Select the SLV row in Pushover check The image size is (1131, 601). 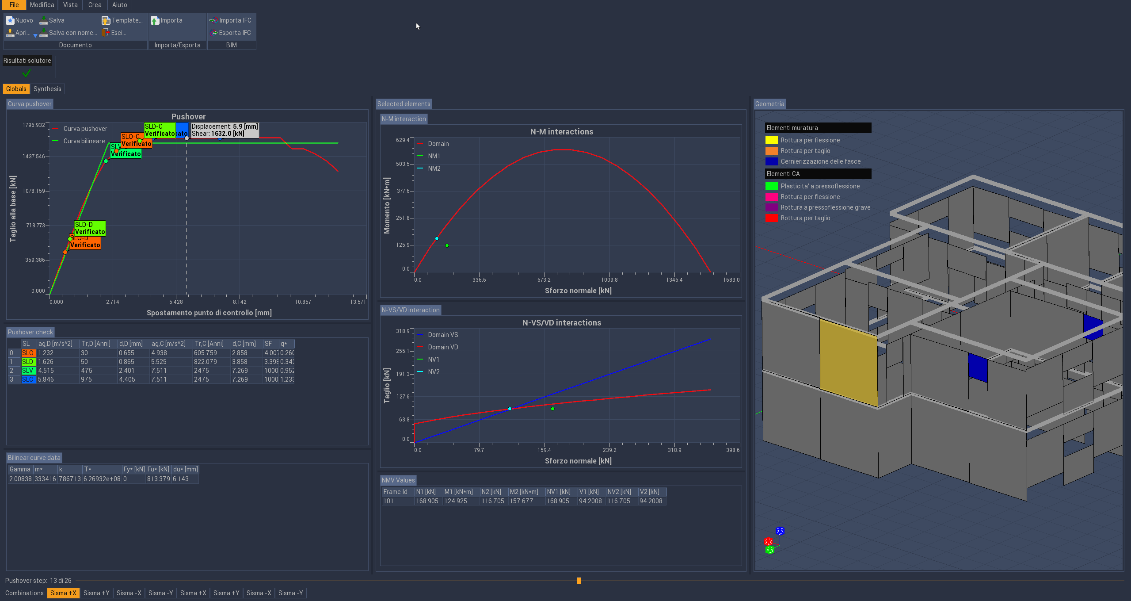(x=28, y=371)
